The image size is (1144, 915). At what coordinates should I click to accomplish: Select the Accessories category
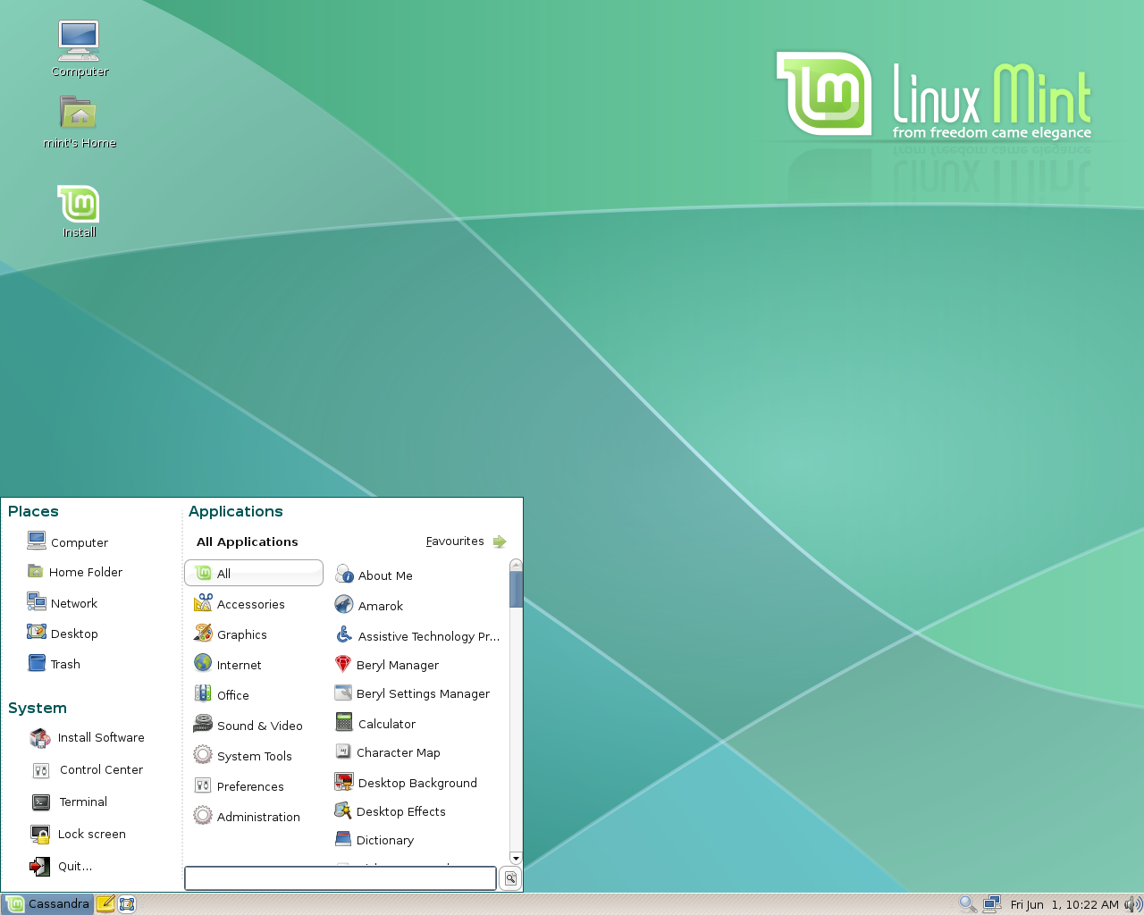239,604
